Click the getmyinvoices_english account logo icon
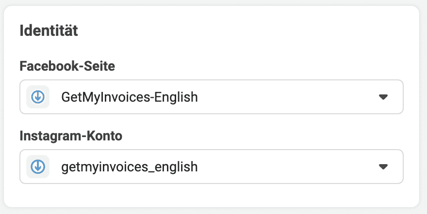Screen dimensions: 427x214 click(x=38, y=167)
